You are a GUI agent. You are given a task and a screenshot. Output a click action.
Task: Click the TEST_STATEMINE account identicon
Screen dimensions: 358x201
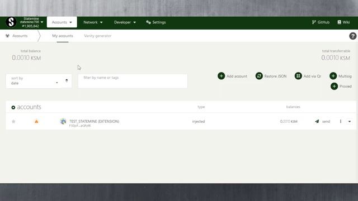point(63,121)
